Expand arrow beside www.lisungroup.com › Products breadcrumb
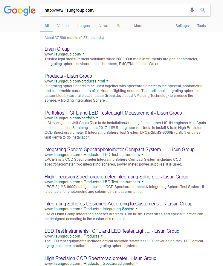The height and width of the screenshot is (266, 223). click(x=102, y=236)
